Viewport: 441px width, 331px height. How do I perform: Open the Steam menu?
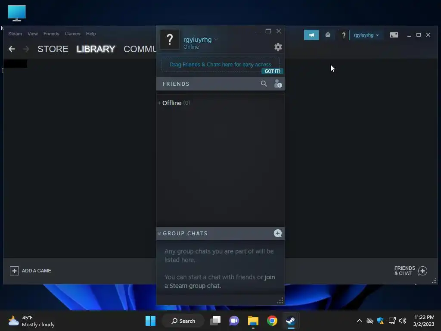15,34
